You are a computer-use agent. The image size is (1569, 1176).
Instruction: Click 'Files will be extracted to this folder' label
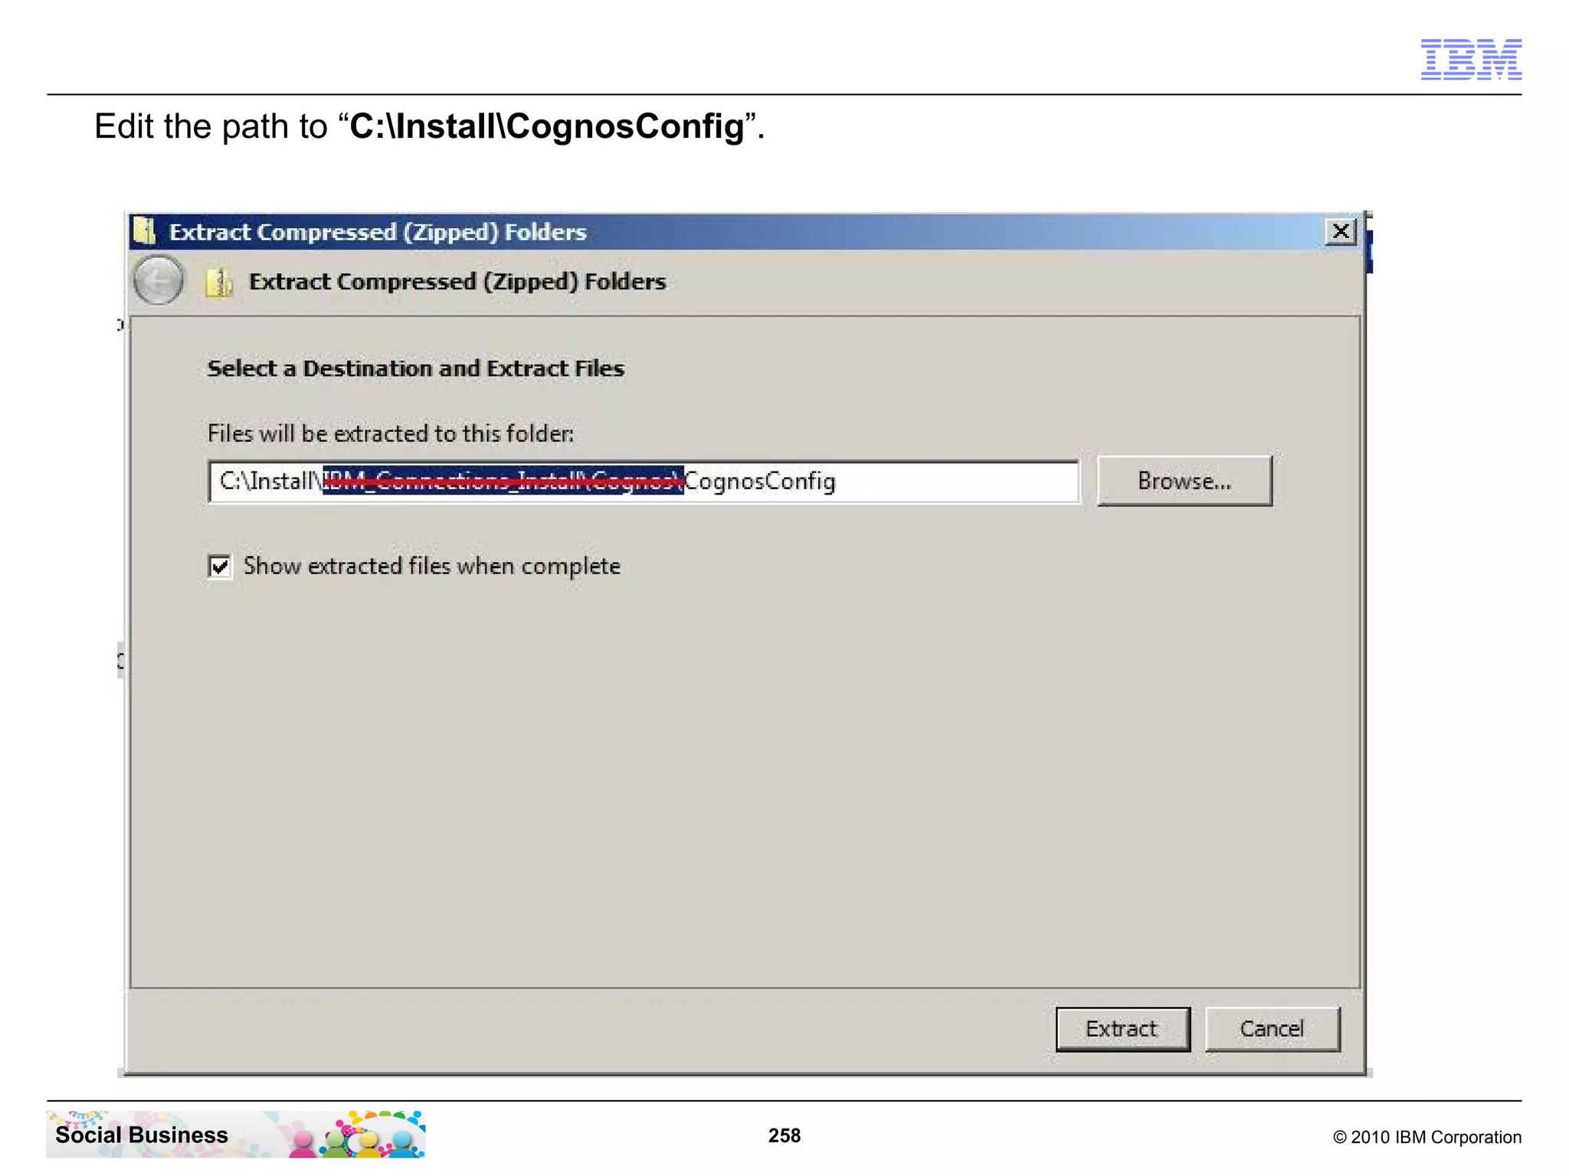pyautogui.click(x=391, y=433)
